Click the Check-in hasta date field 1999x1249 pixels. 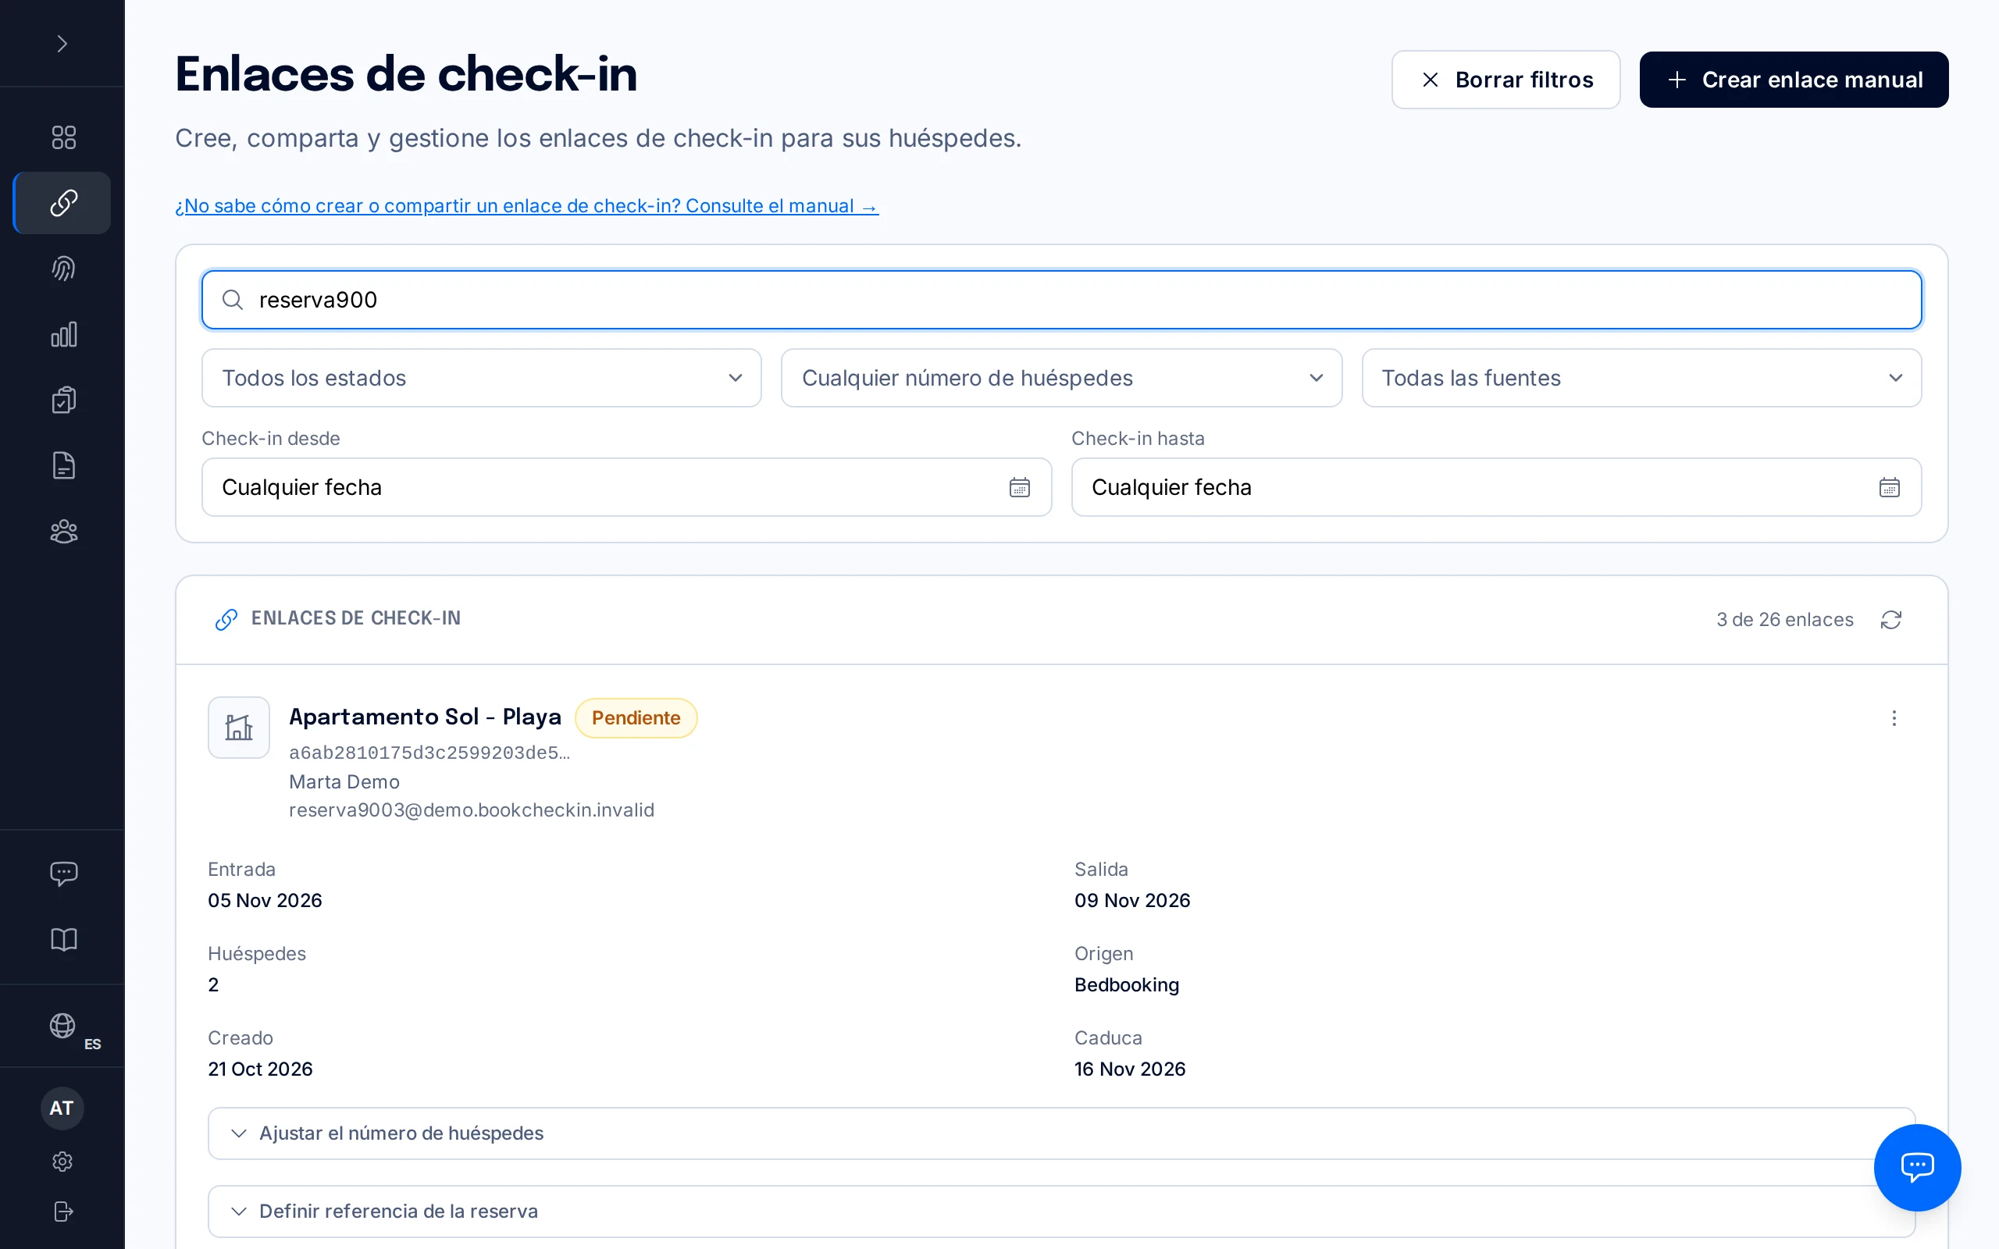1496,487
